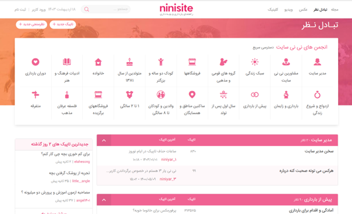The width and height of the screenshot is (352, 214).
Task: Open the سخن مدیر سایت forum link
Action: [x=319, y=151]
